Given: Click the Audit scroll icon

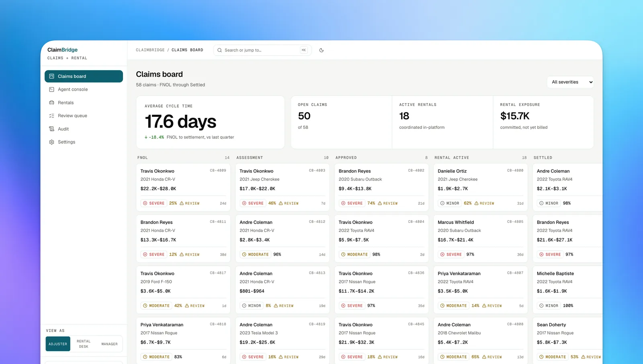Looking at the screenshot, I should pyautogui.click(x=51, y=129).
